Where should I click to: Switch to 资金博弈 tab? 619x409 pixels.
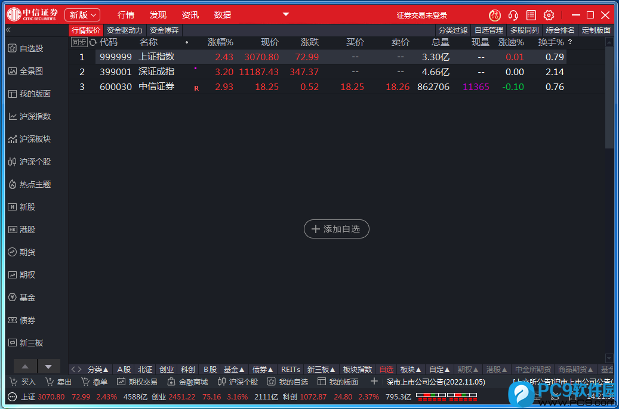(x=164, y=30)
